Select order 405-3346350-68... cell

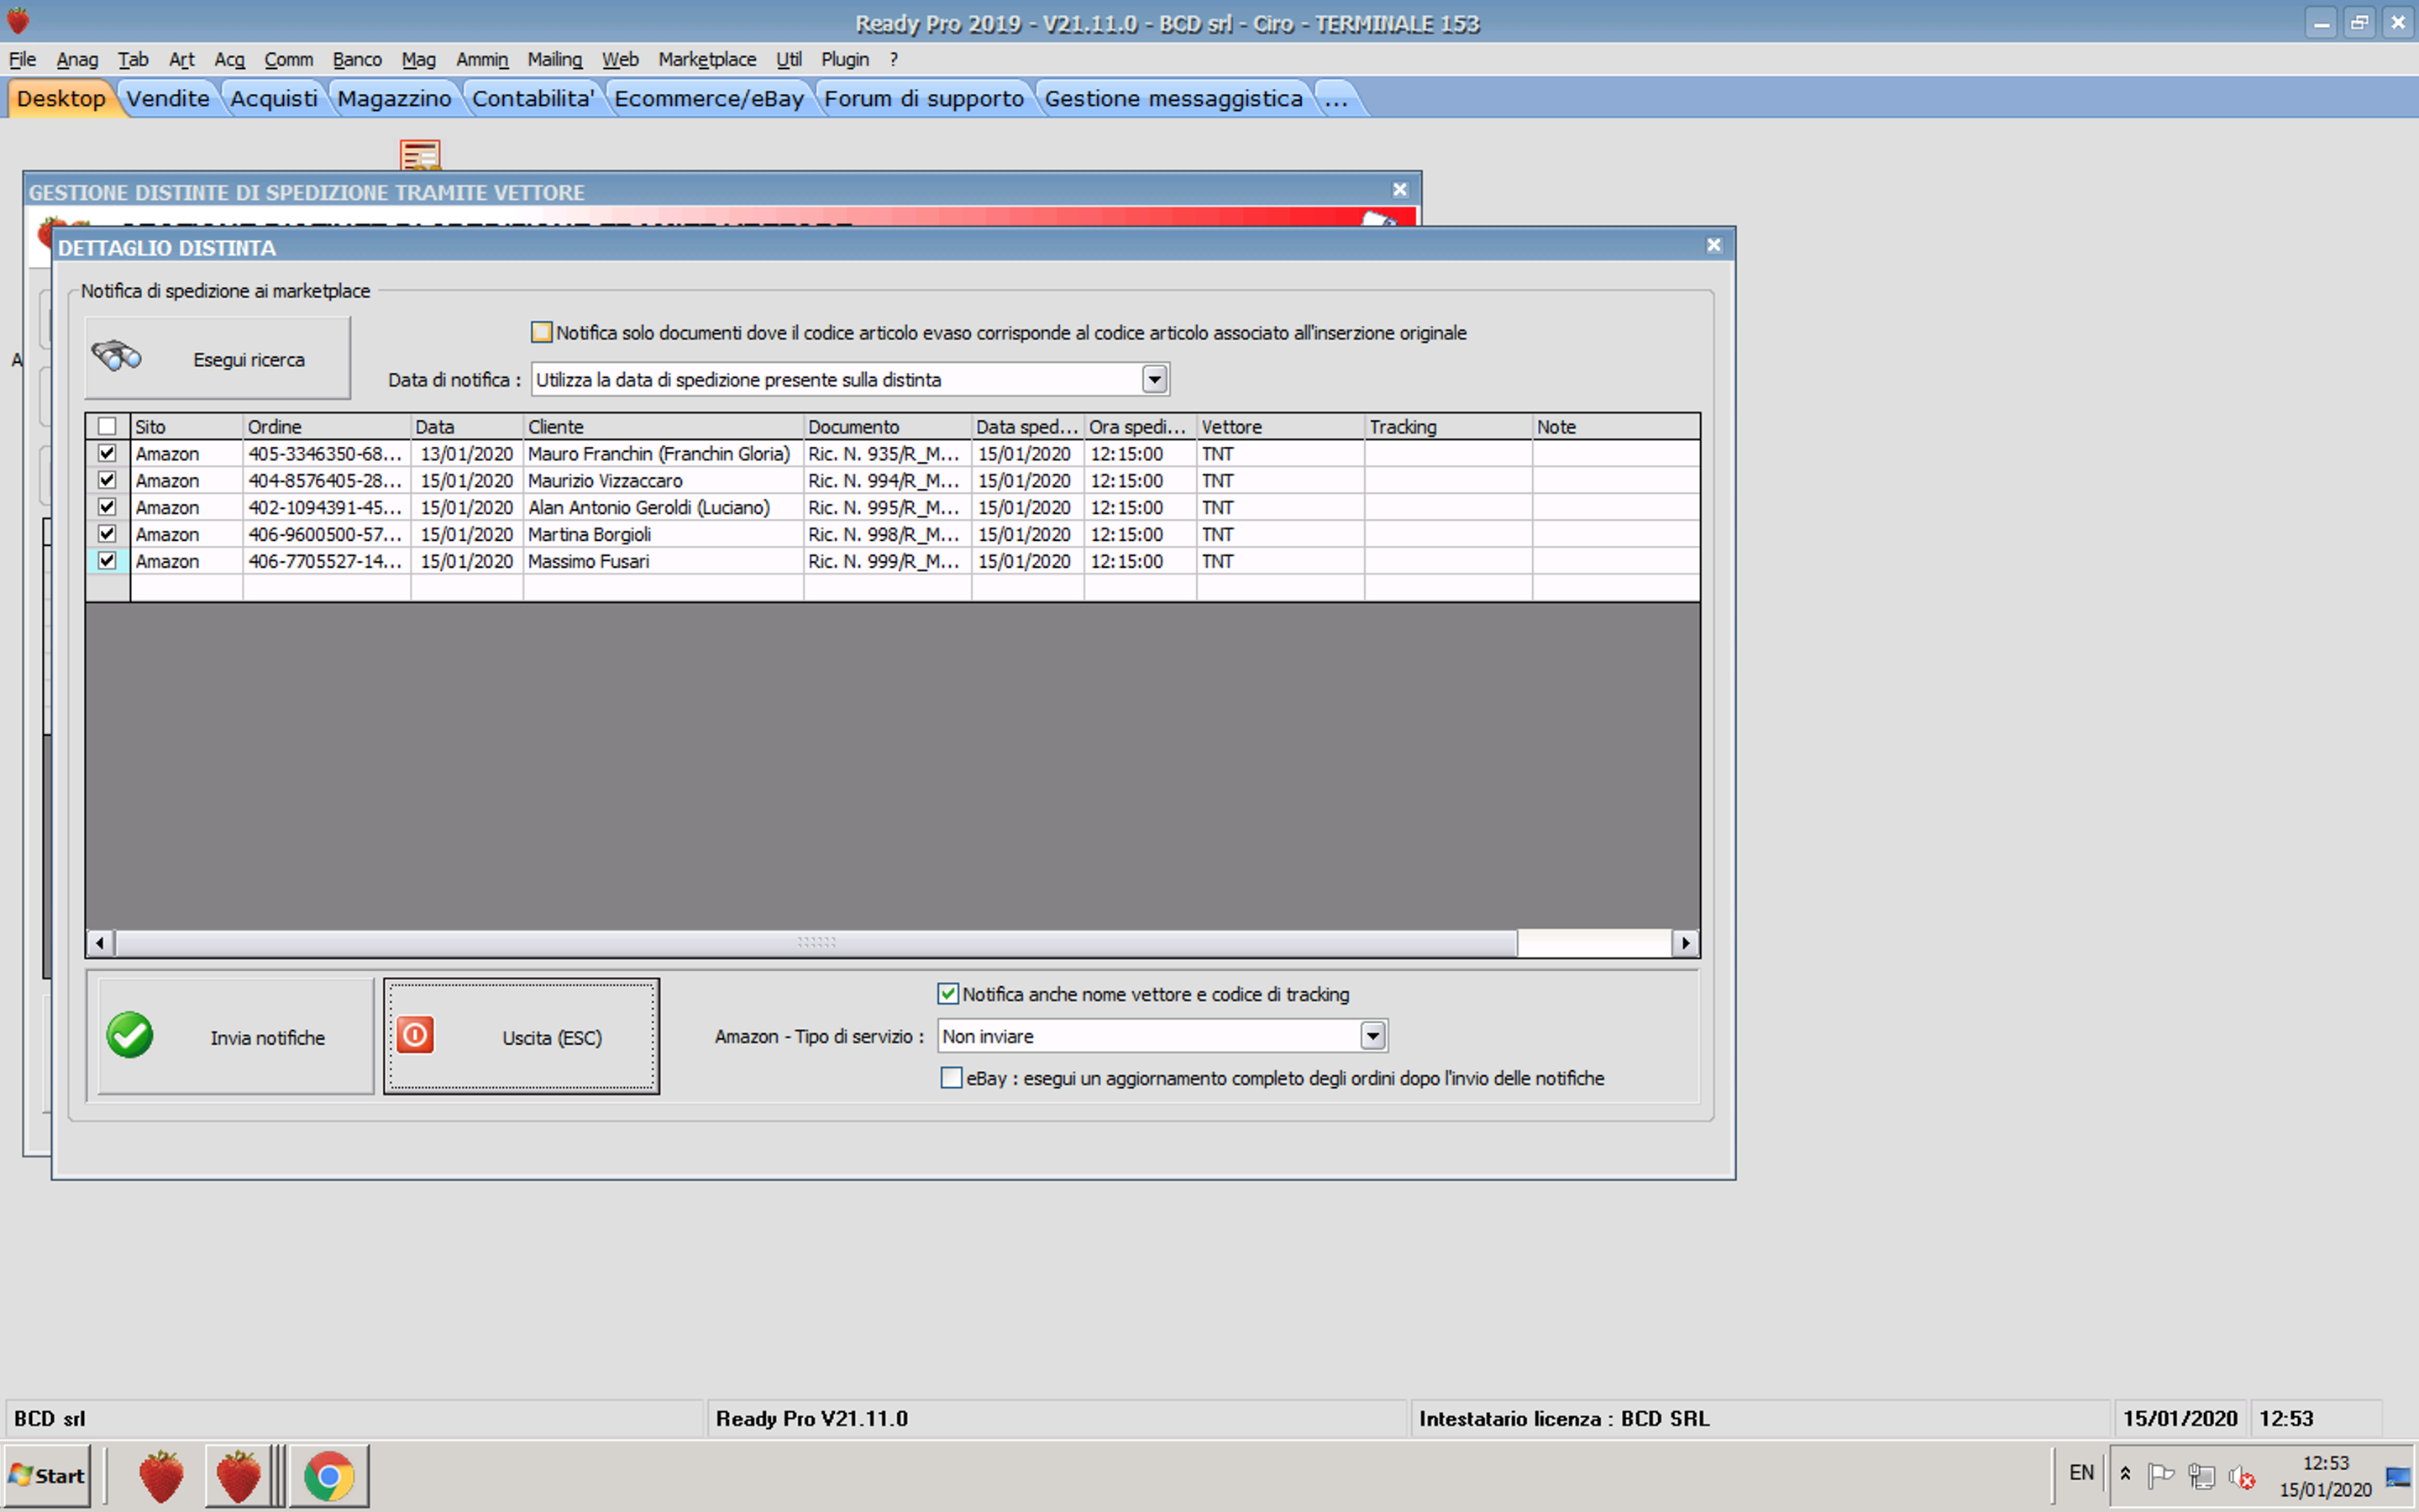click(x=327, y=454)
